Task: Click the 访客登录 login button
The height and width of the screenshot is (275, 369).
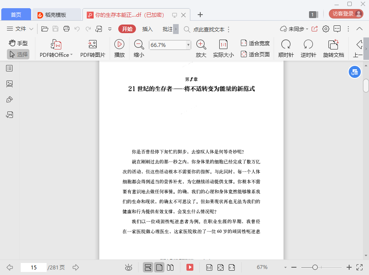Action: click(x=346, y=14)
